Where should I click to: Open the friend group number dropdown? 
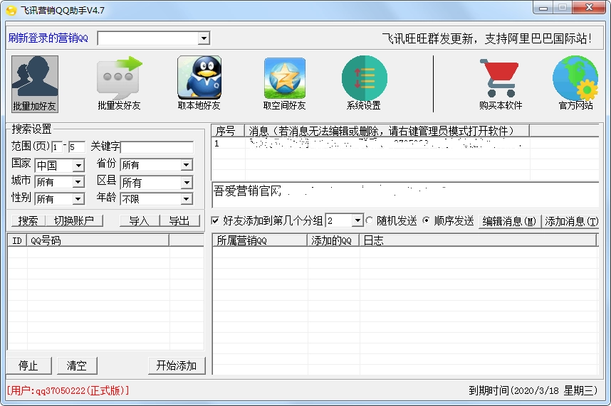click(357, 220)
